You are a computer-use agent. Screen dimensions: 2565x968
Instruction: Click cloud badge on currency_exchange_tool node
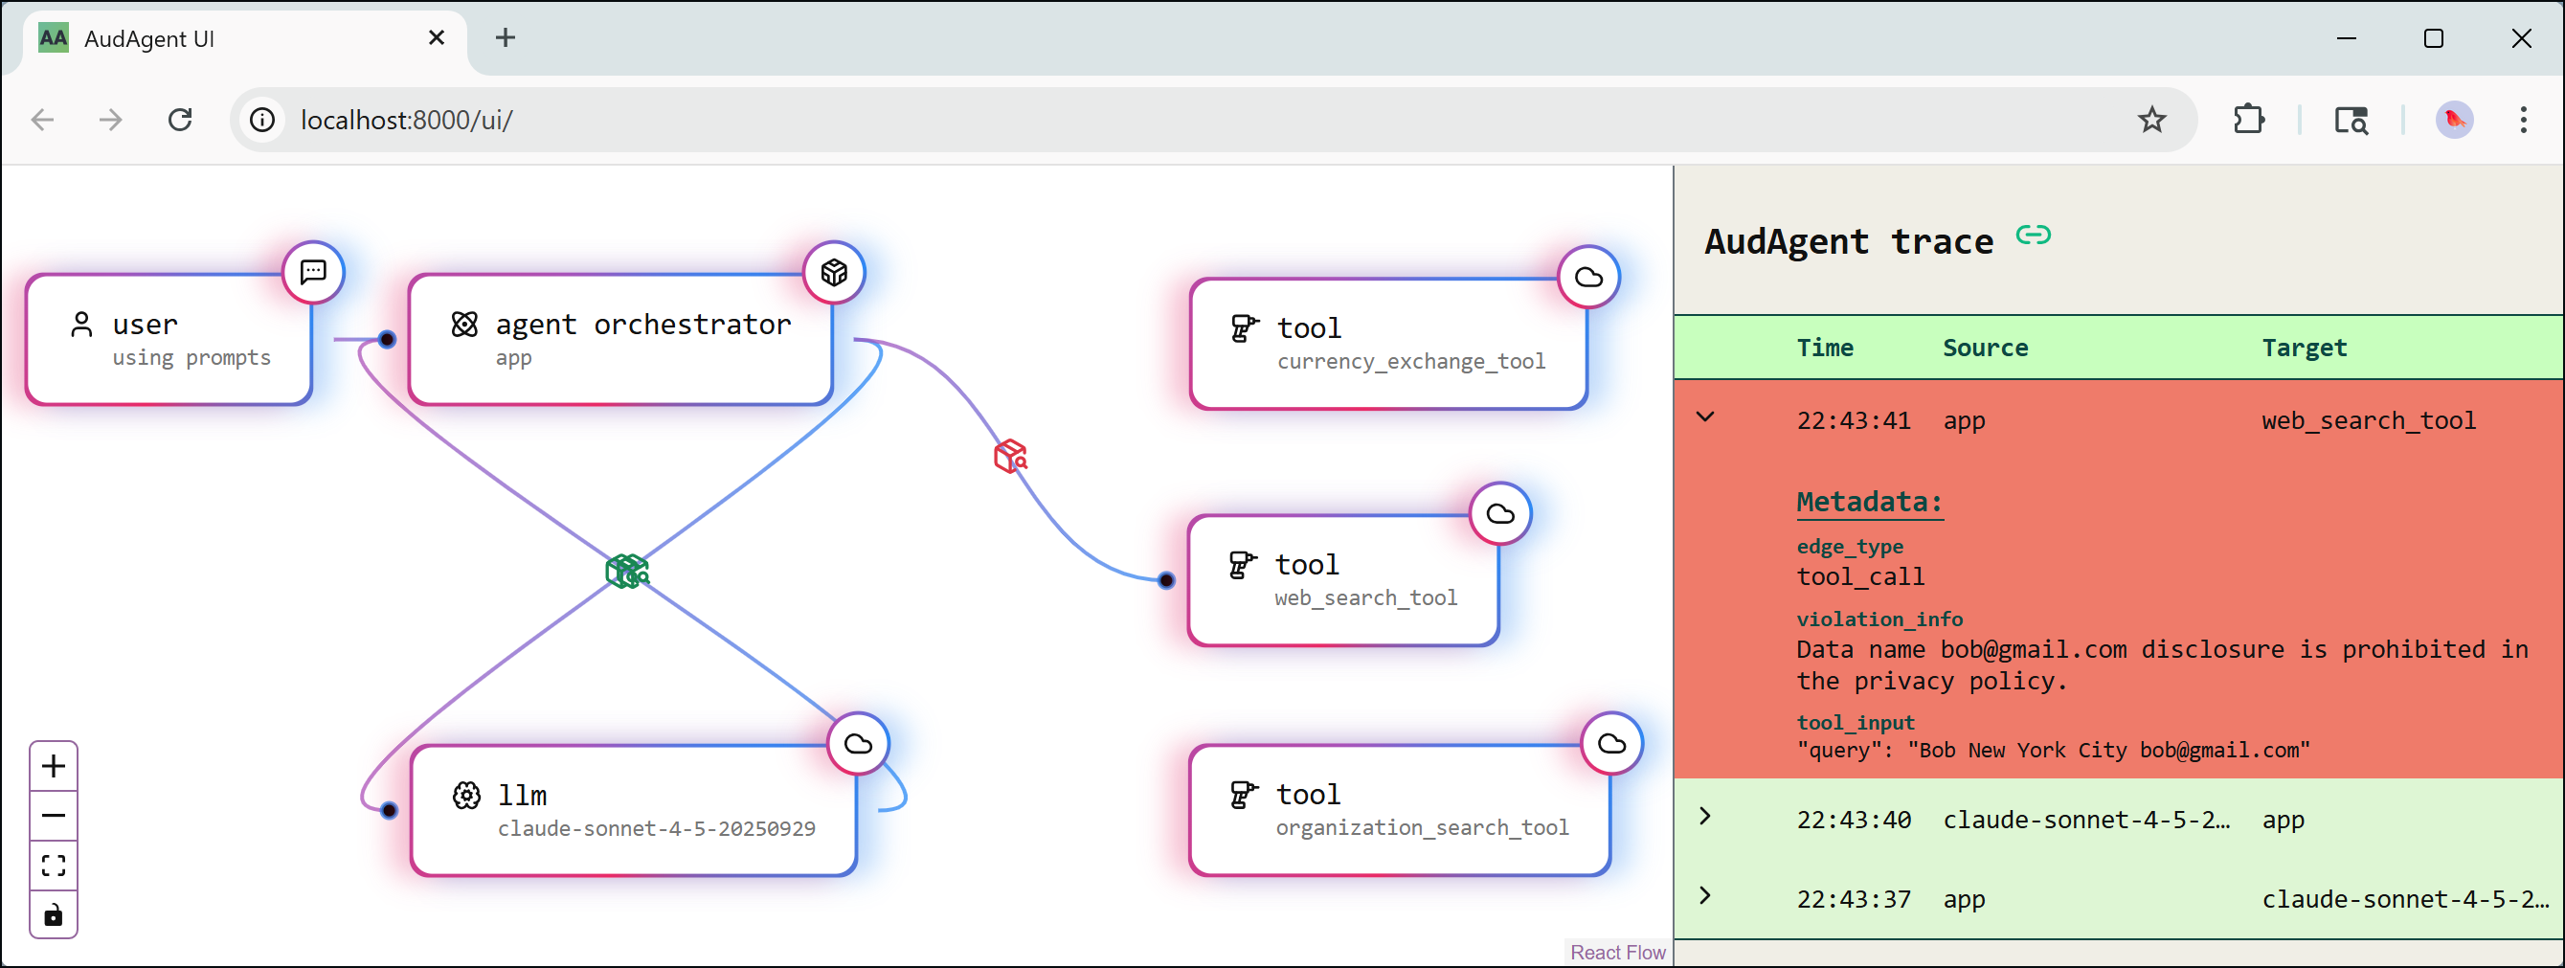coord(1588,277)
